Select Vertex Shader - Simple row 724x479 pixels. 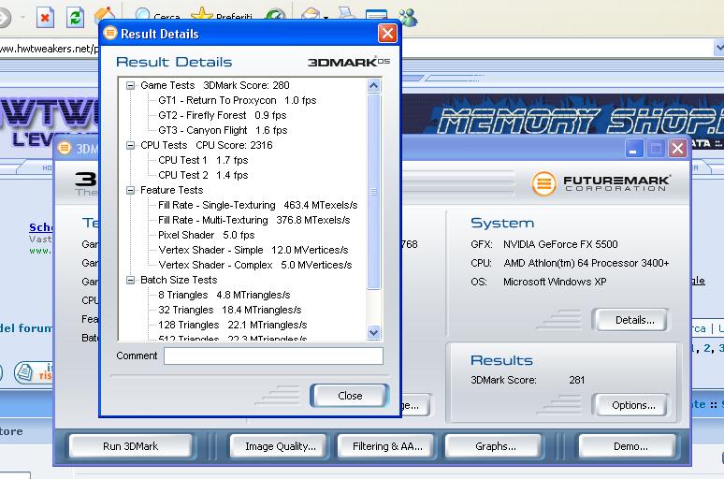click(x=253, y=250)
